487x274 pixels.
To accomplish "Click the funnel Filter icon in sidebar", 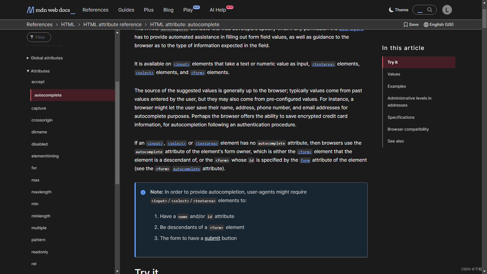I will [32, 37].
